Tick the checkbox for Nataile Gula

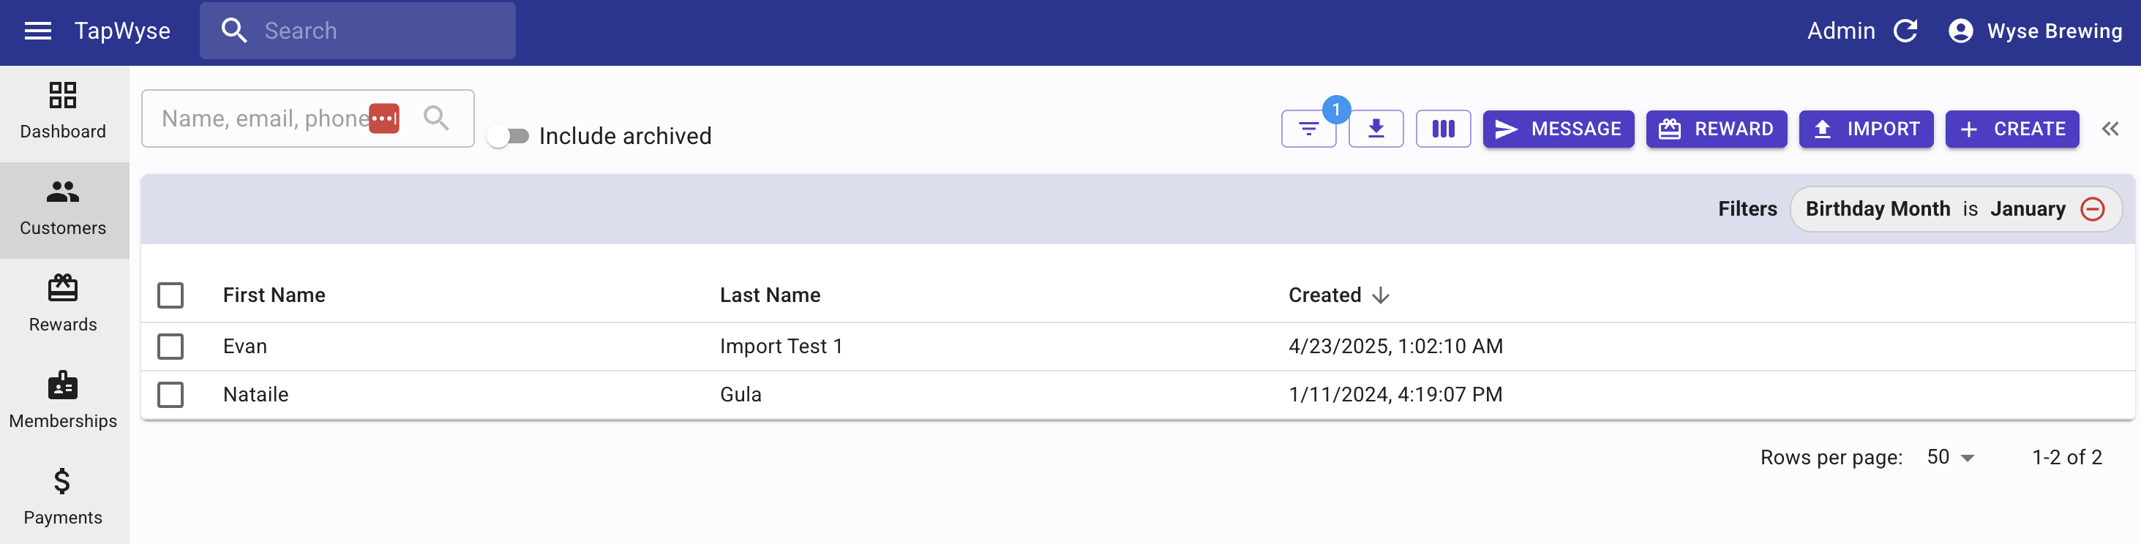click(x=170, y=395)
